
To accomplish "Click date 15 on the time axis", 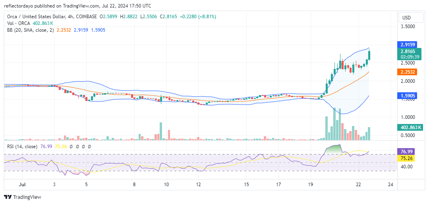I will 247,184.
